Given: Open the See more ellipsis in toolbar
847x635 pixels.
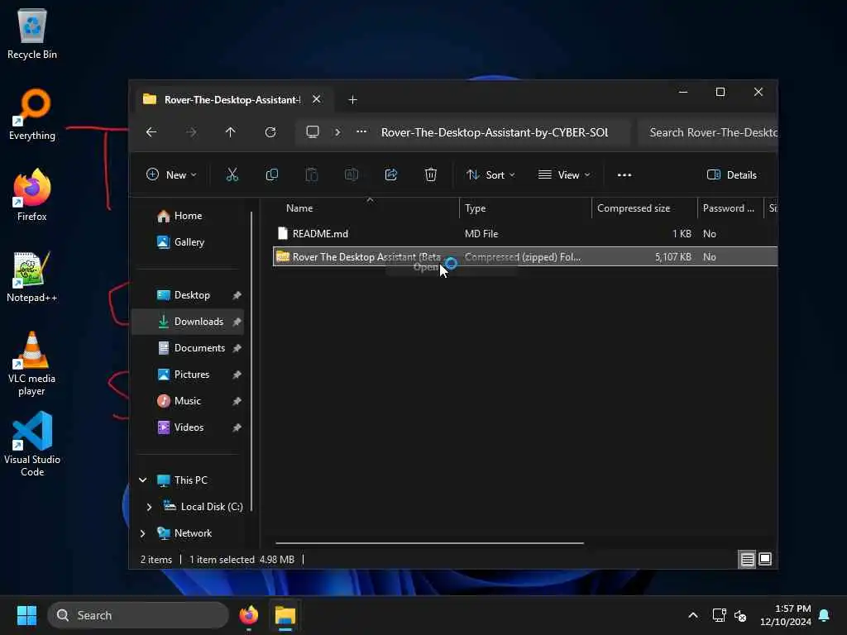Looking at the screenshot, I should 624,175.
